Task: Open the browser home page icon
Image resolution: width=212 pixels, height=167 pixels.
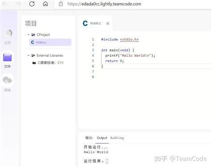Action: coord(46,4)
